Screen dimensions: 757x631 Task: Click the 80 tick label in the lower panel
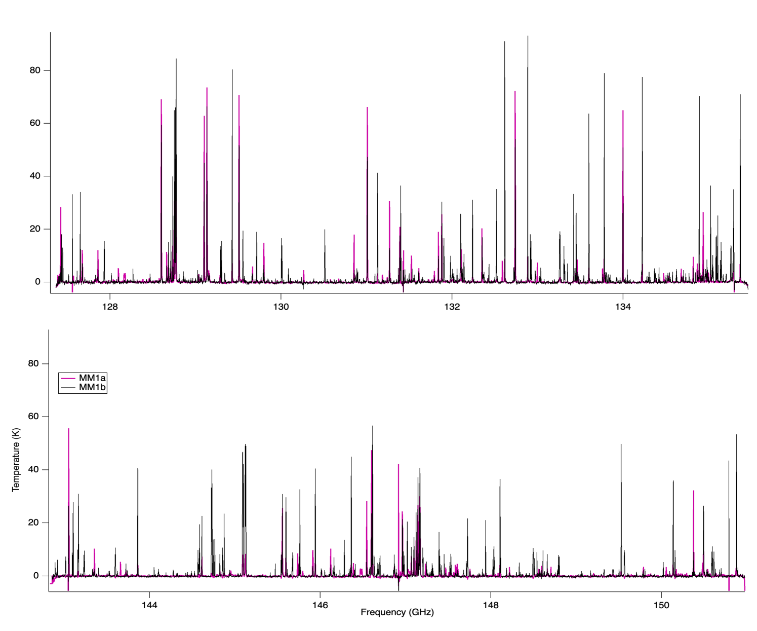[33, 364]
